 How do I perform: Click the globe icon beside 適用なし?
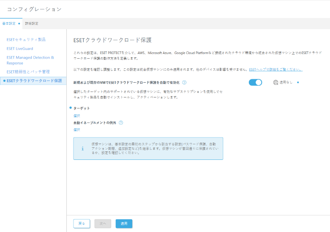(x=275, y=82)
